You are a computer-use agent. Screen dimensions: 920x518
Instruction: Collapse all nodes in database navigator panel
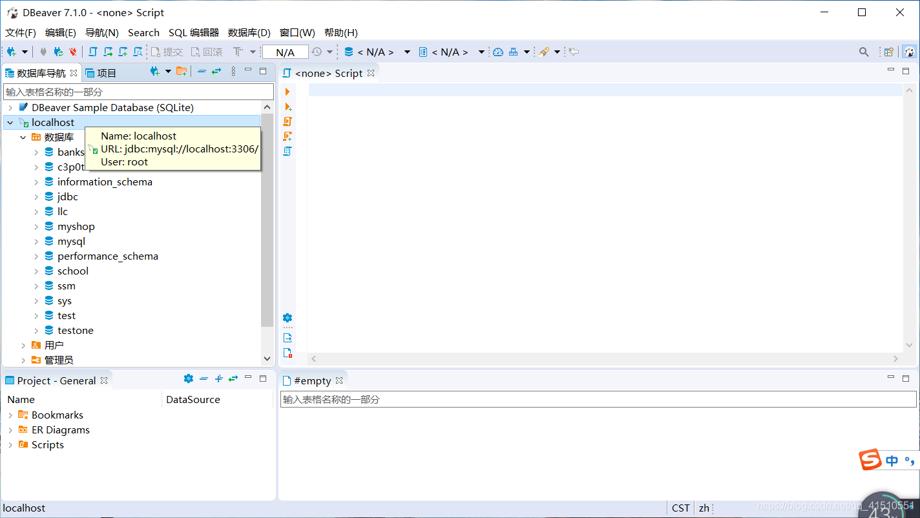[202, 72]
